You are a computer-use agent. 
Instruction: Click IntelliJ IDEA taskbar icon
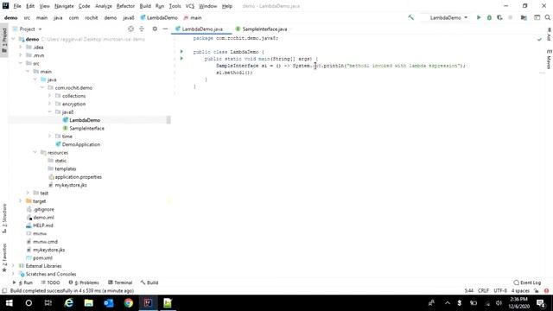[148, 303]
